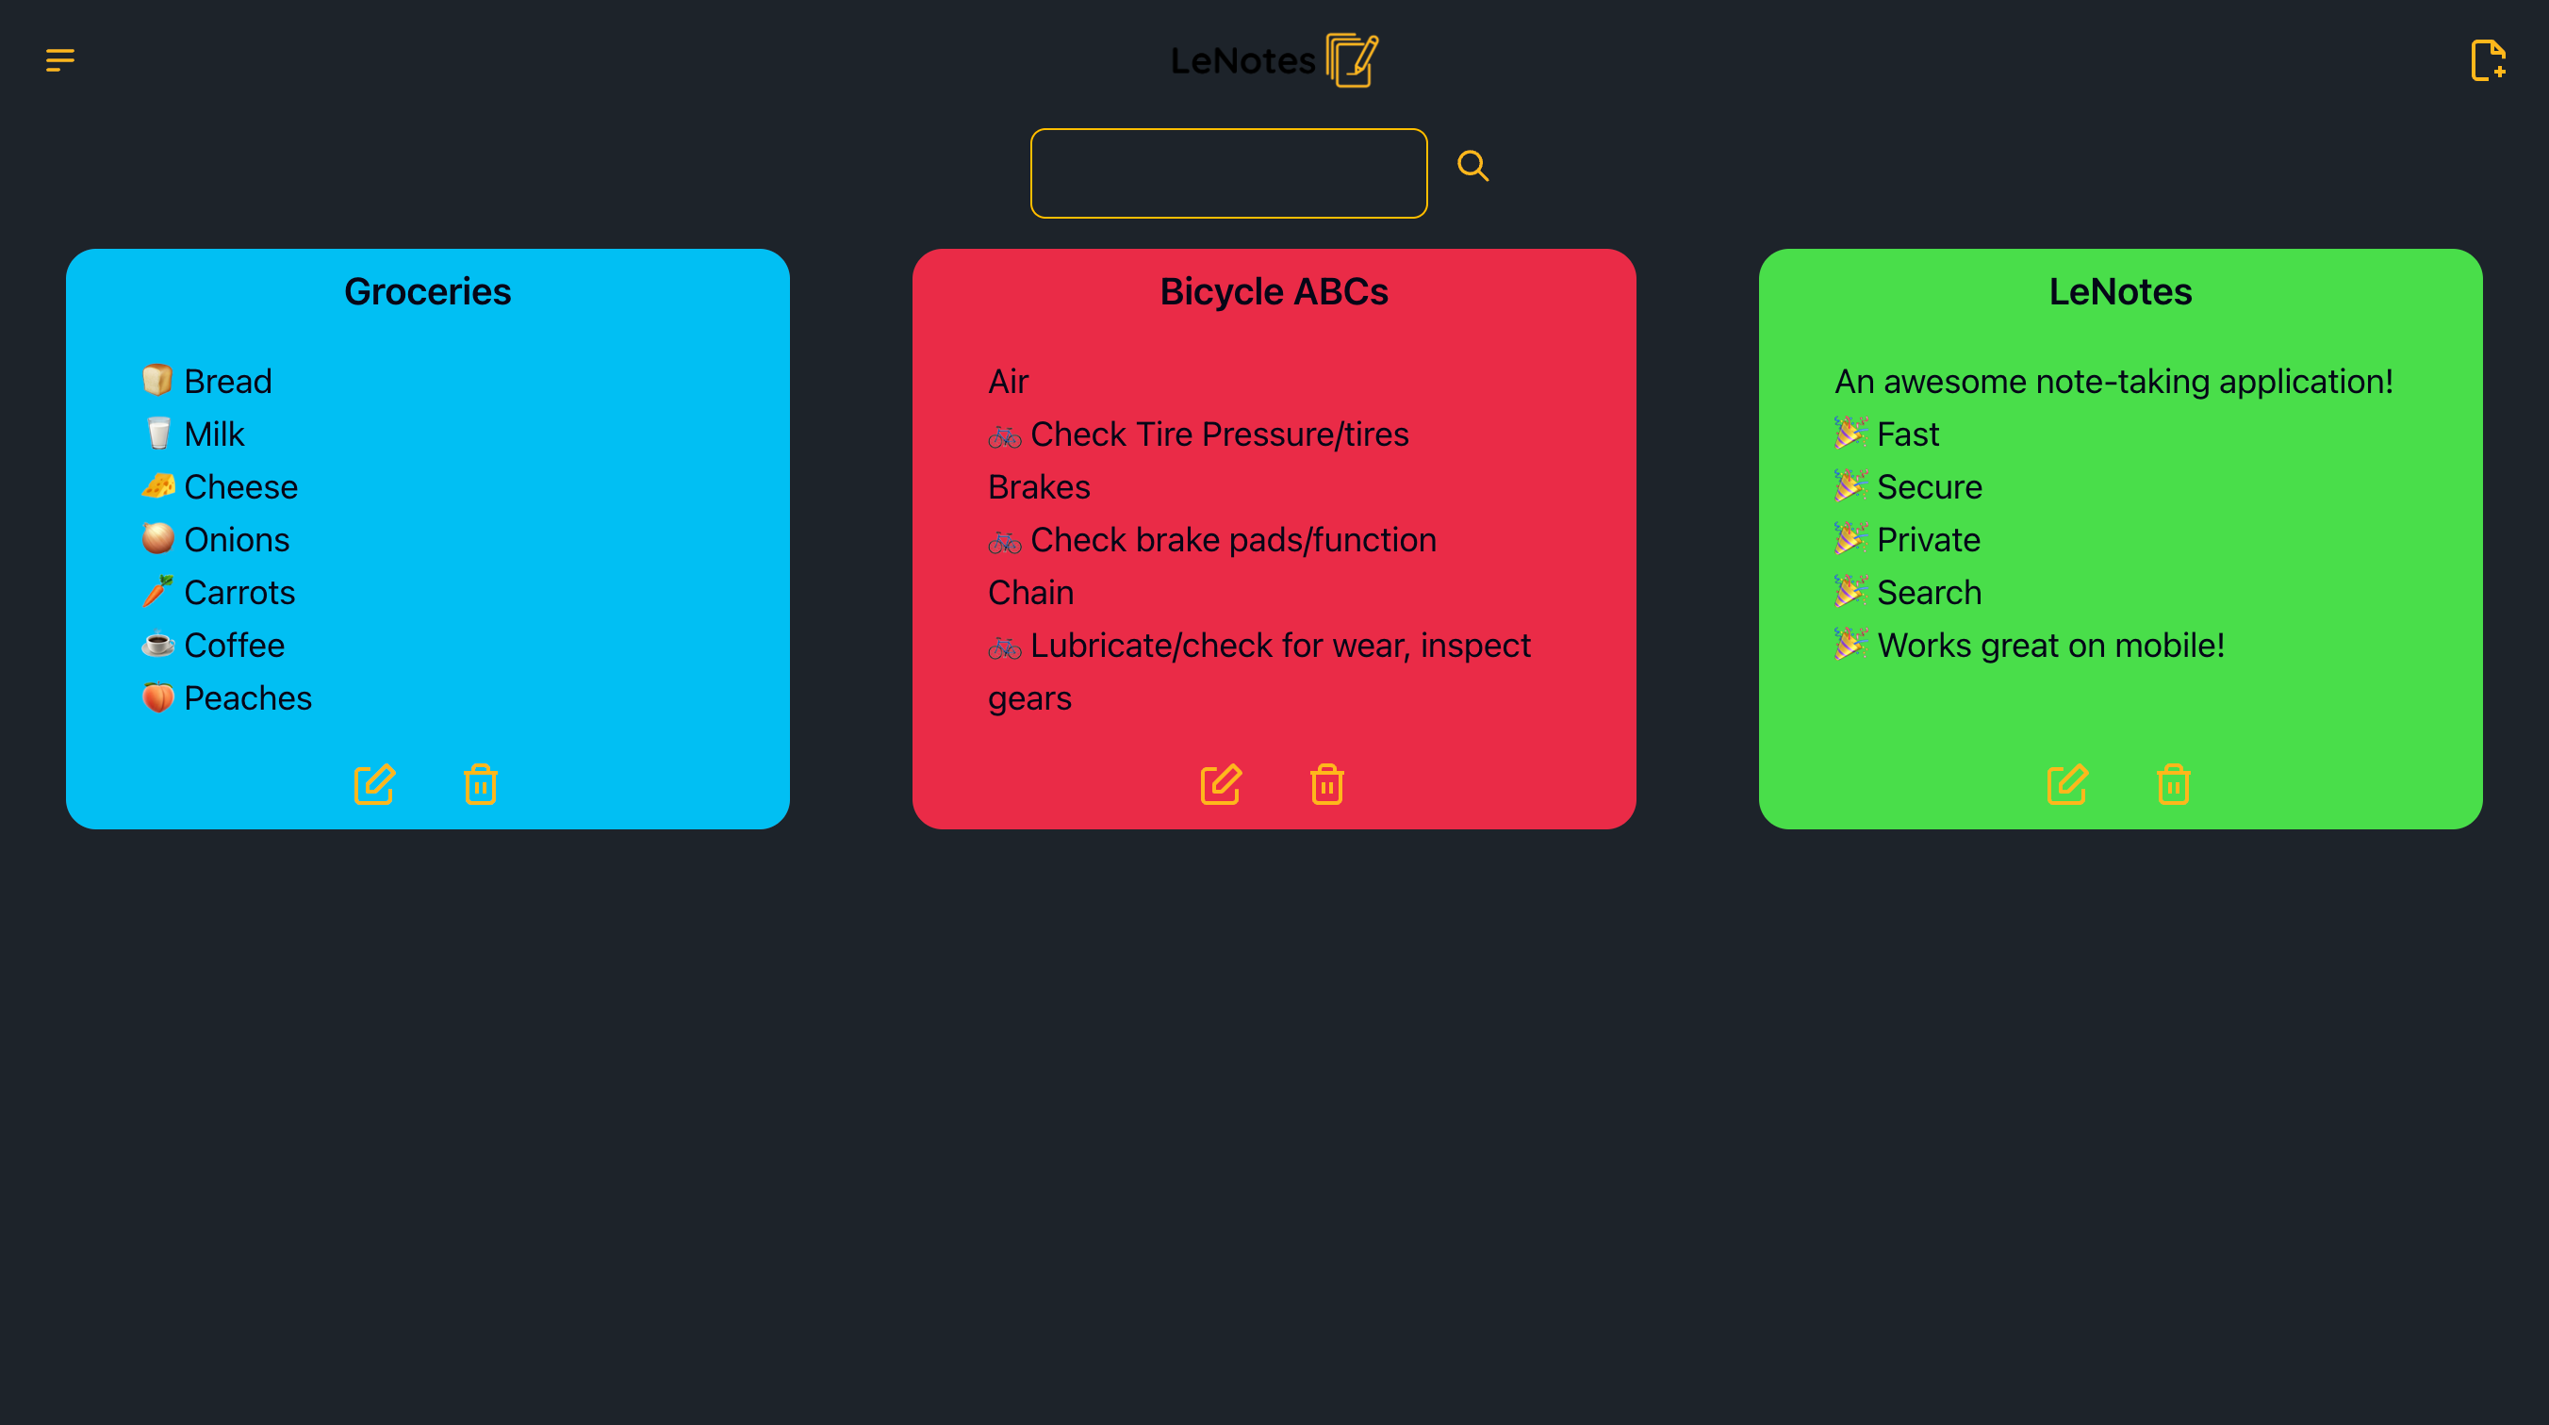The height and width of the screenshot is (1425, 2549).
Task: Click the Check Tire Pressure/tires line
Action: (x=1218, y=434)
